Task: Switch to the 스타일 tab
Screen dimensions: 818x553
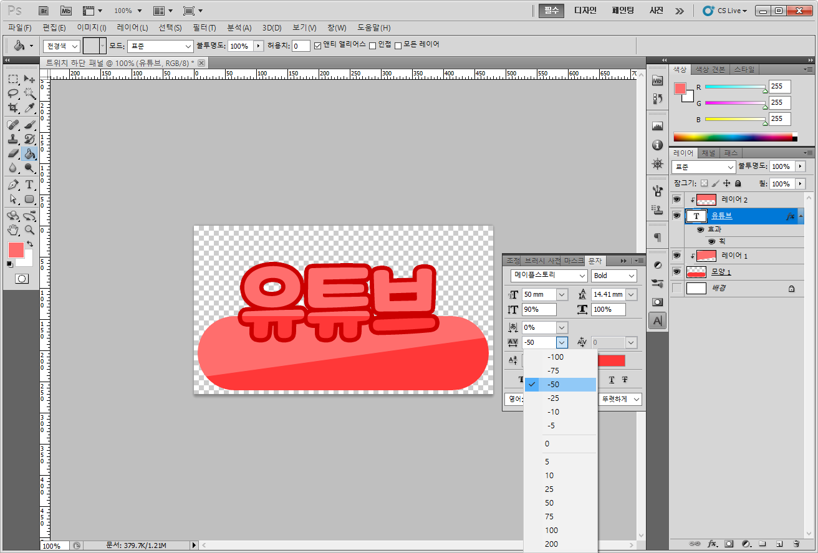Action: tap(744, 69)
